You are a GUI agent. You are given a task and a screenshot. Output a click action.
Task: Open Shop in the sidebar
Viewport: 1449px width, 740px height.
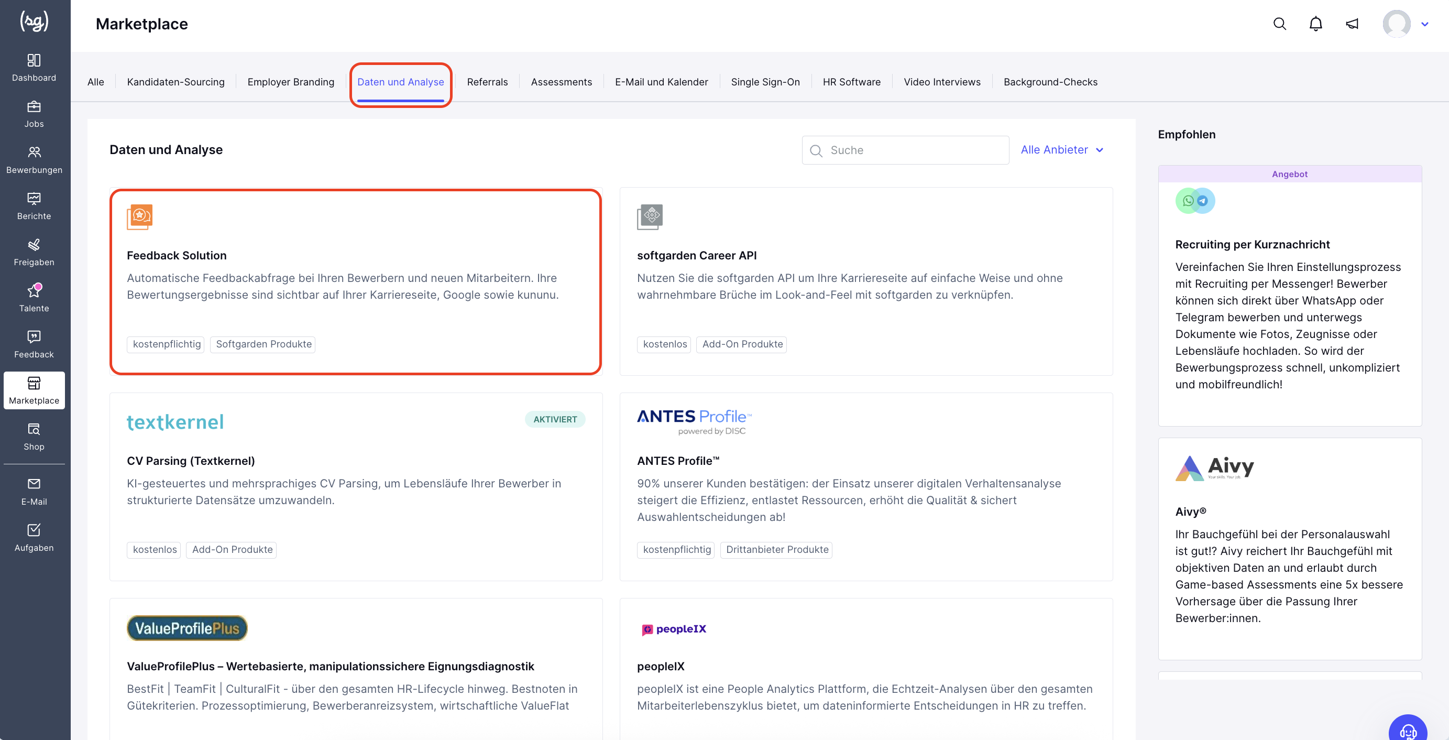coord(34,437)
